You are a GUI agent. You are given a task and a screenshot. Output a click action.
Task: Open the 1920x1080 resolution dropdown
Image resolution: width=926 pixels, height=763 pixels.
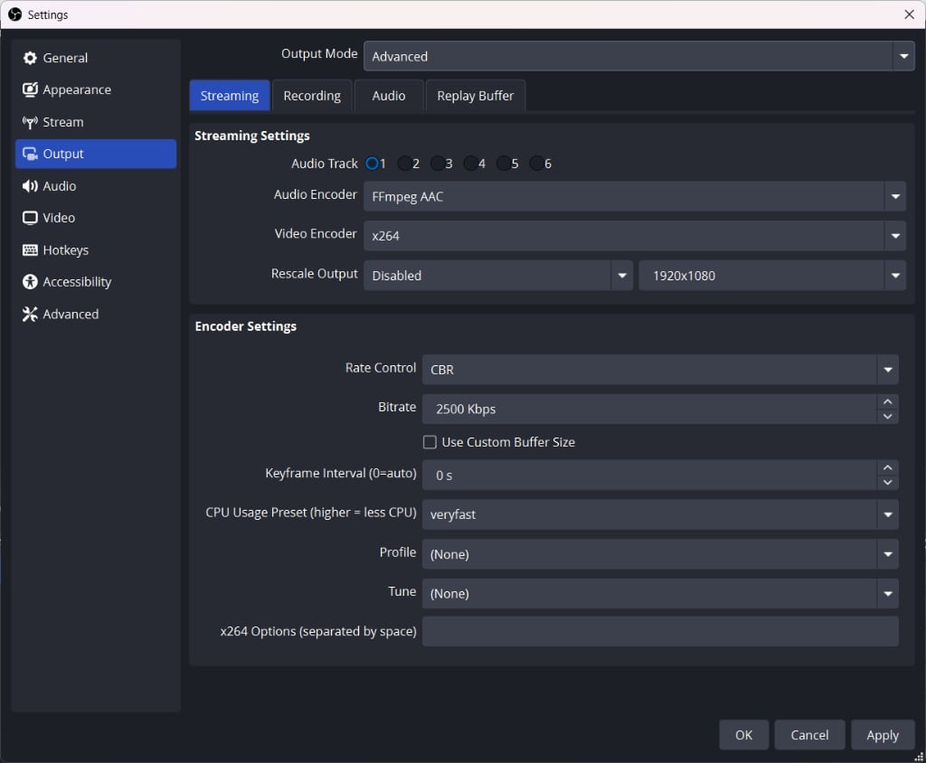pyautogui.click(x=772, y=275)
